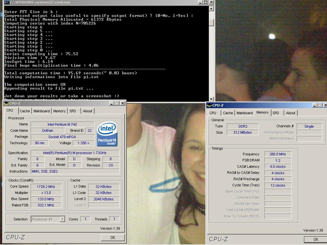Image resolution: width=327 pixels, height=245 pixels.
Task: Click the Brand ID value '22'
Action: point(90,130)
